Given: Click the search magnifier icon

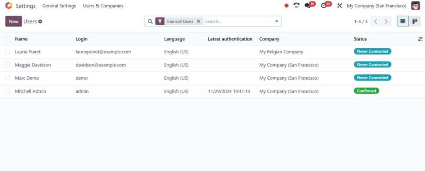Looking at the screenshot, I should pos(150,21).
